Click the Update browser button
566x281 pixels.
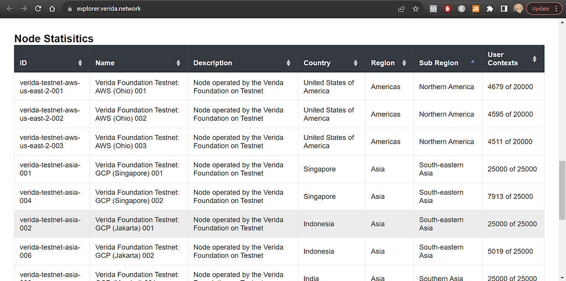(x=540, y=9)
